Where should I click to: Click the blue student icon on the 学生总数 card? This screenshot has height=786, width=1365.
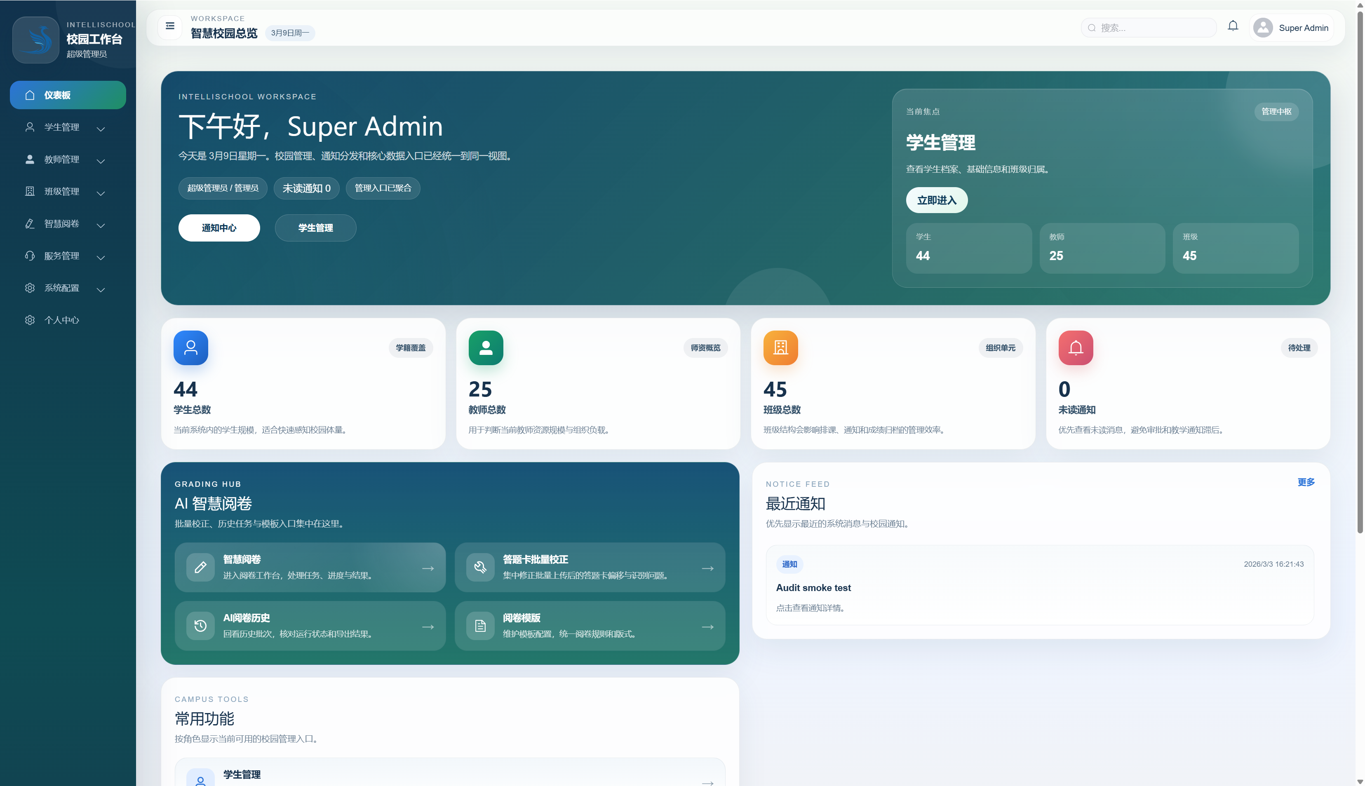tap(190, 348)
